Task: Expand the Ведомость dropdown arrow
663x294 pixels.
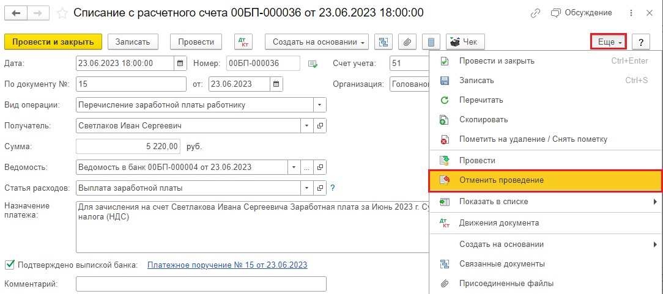Action: pyautogui.click(x=294, y=167)
